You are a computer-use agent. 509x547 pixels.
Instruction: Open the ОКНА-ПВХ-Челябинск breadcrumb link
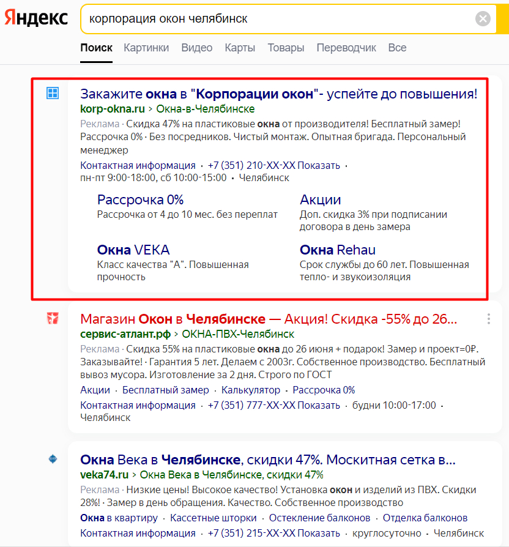[238, 334]
